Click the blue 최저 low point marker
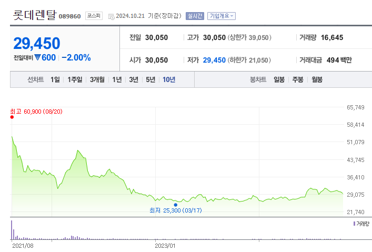The image size is (372, 252). point(176,205)
